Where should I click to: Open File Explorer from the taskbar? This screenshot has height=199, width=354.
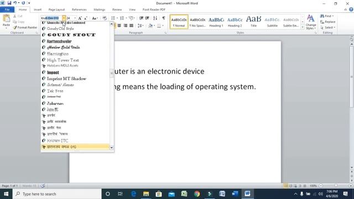pos(146,194)
